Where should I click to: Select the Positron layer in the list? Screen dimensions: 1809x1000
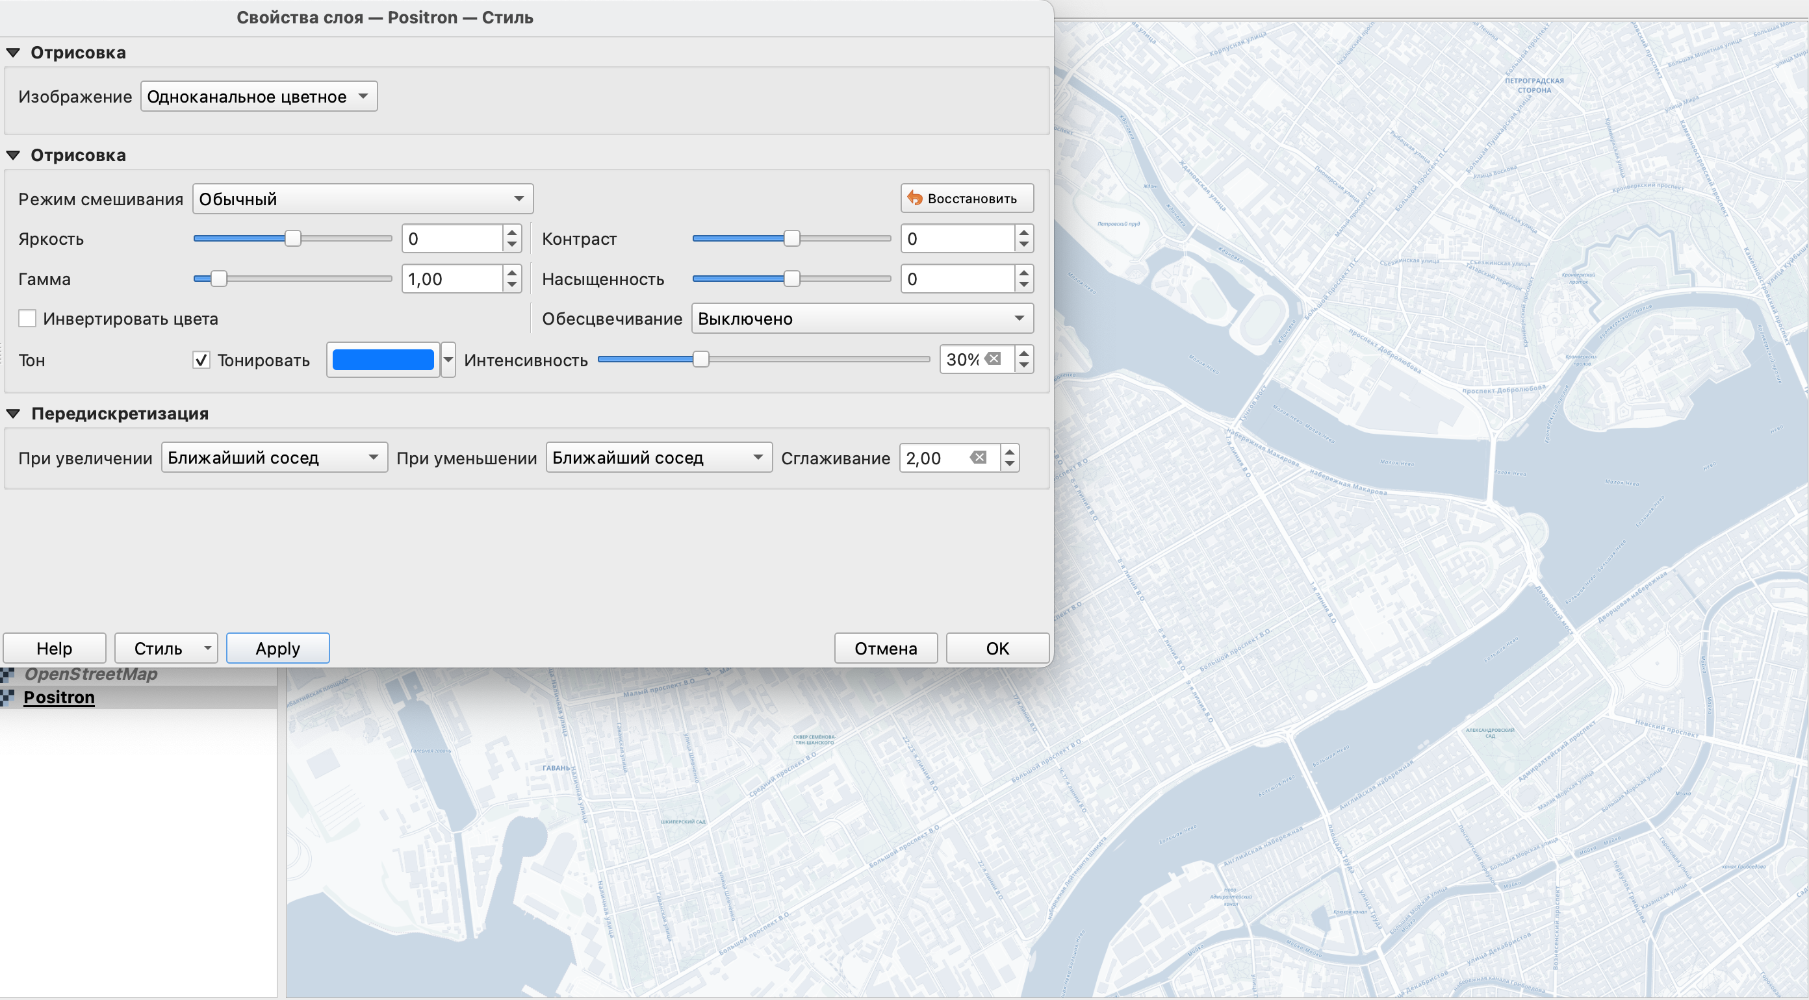point(59,697)
